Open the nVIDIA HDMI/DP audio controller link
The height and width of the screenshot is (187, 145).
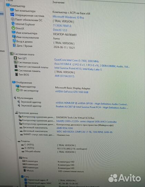point(92,104)
